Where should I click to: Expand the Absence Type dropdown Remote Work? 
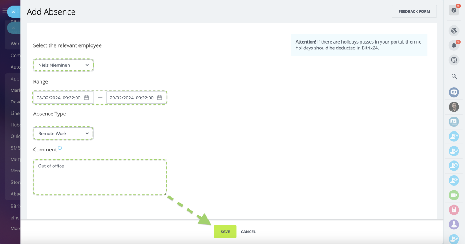tap(64, 133)
